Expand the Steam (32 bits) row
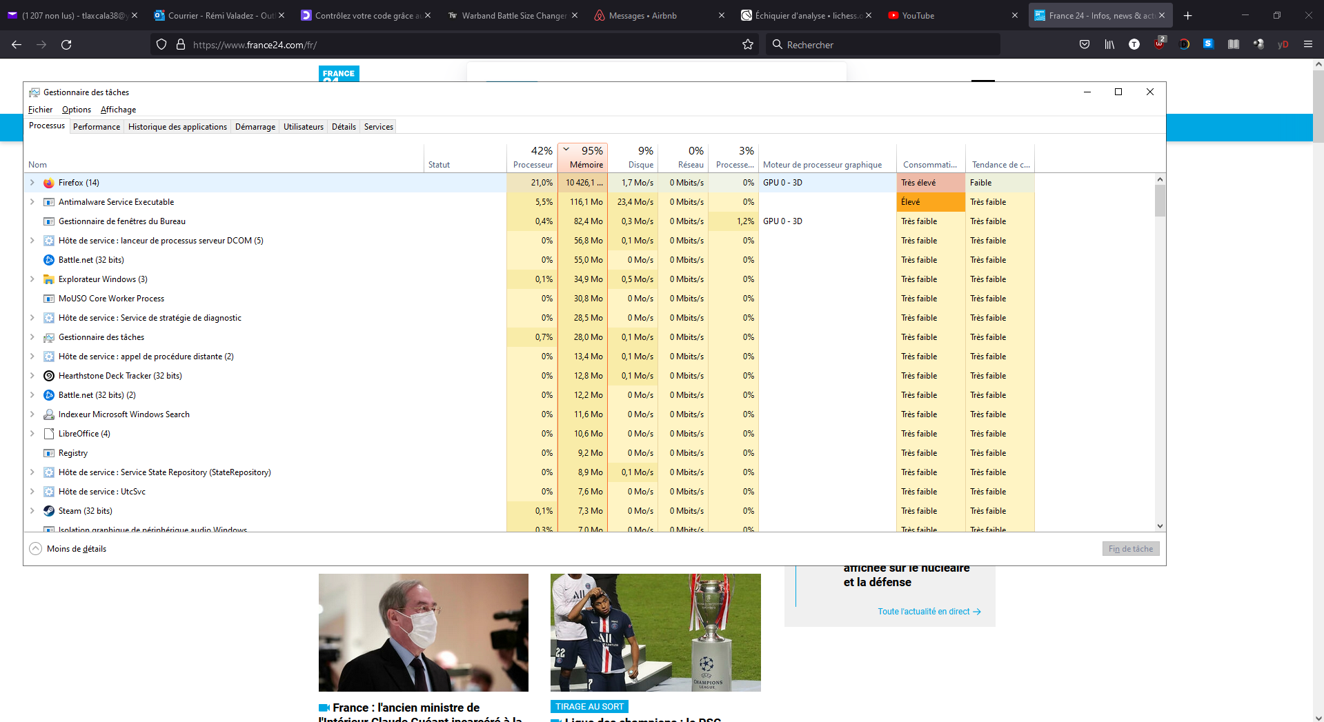The width and height of the screenshot is (1324, 722). (32, 511)
